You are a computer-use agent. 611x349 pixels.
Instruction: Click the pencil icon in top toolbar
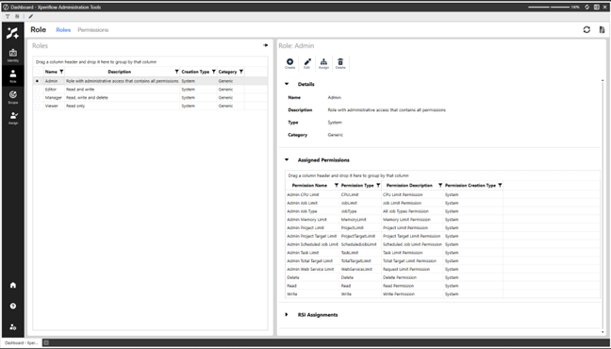tap(30, 16)
